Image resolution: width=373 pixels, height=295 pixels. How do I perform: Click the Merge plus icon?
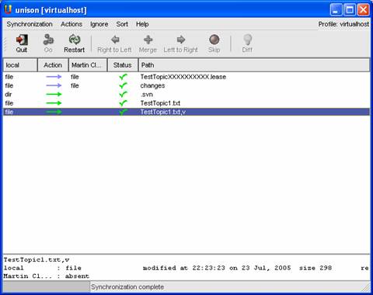click(148, 40)
